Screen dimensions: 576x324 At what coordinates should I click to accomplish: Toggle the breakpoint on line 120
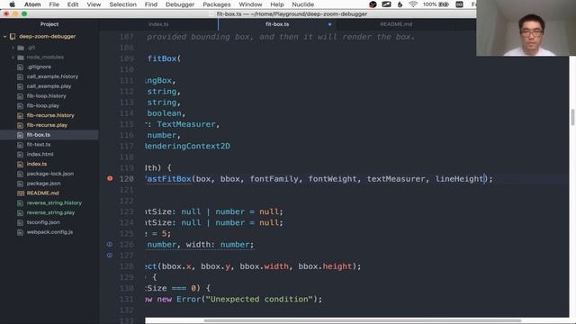tap(110, 178)
